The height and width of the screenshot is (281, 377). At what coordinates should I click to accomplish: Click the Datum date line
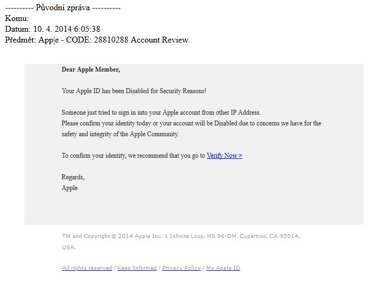pos(52,29)
